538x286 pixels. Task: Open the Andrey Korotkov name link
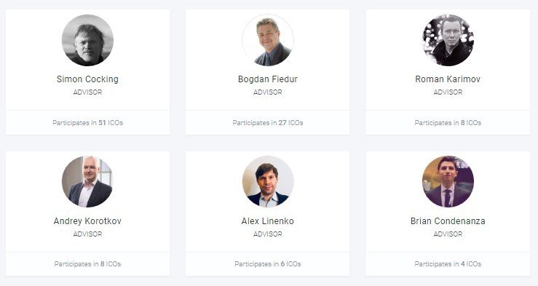pyautogui.click(x=87, y=221)
